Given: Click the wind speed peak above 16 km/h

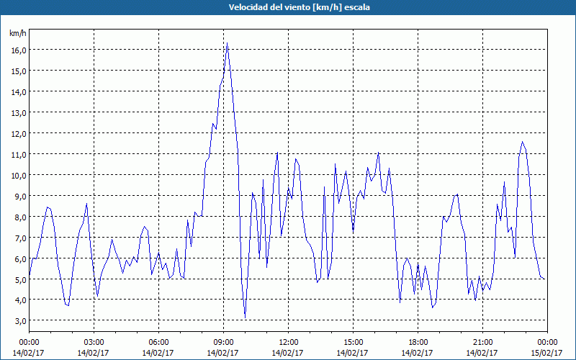Looking at the screenshot, I should [x=227, y=43].
